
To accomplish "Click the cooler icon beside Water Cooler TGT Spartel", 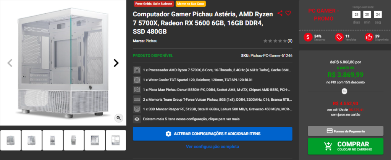I will [137, 80].
